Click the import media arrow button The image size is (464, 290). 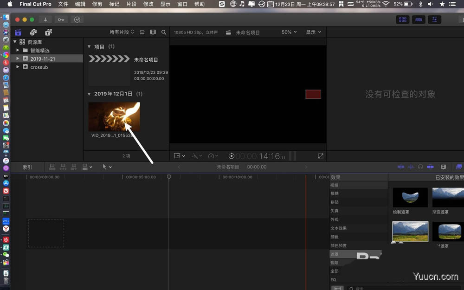(45, 19)
